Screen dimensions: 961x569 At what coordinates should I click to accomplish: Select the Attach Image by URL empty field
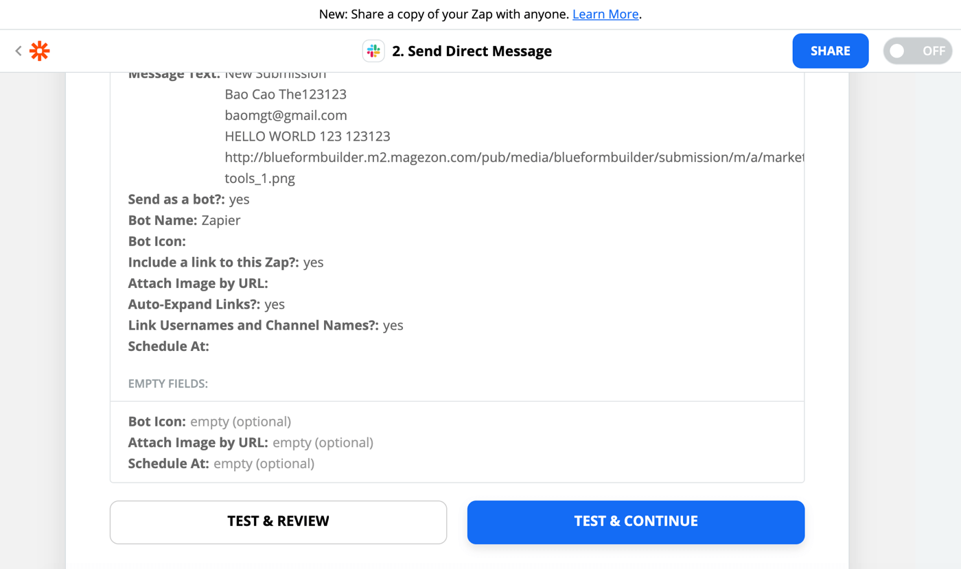(251, 442)
